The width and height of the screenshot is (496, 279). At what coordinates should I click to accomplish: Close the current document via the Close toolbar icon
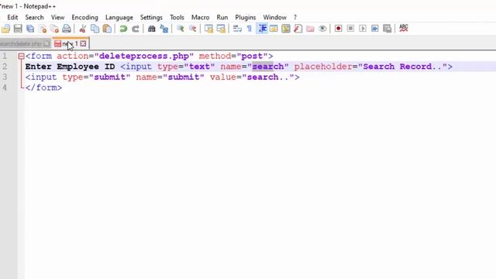coord(43,29)
